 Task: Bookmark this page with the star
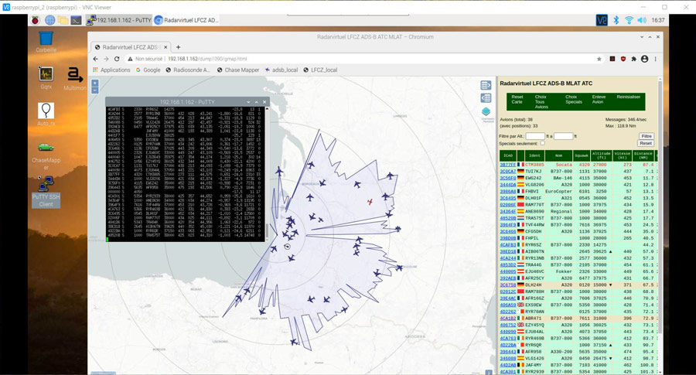click(x=599, y=59)
